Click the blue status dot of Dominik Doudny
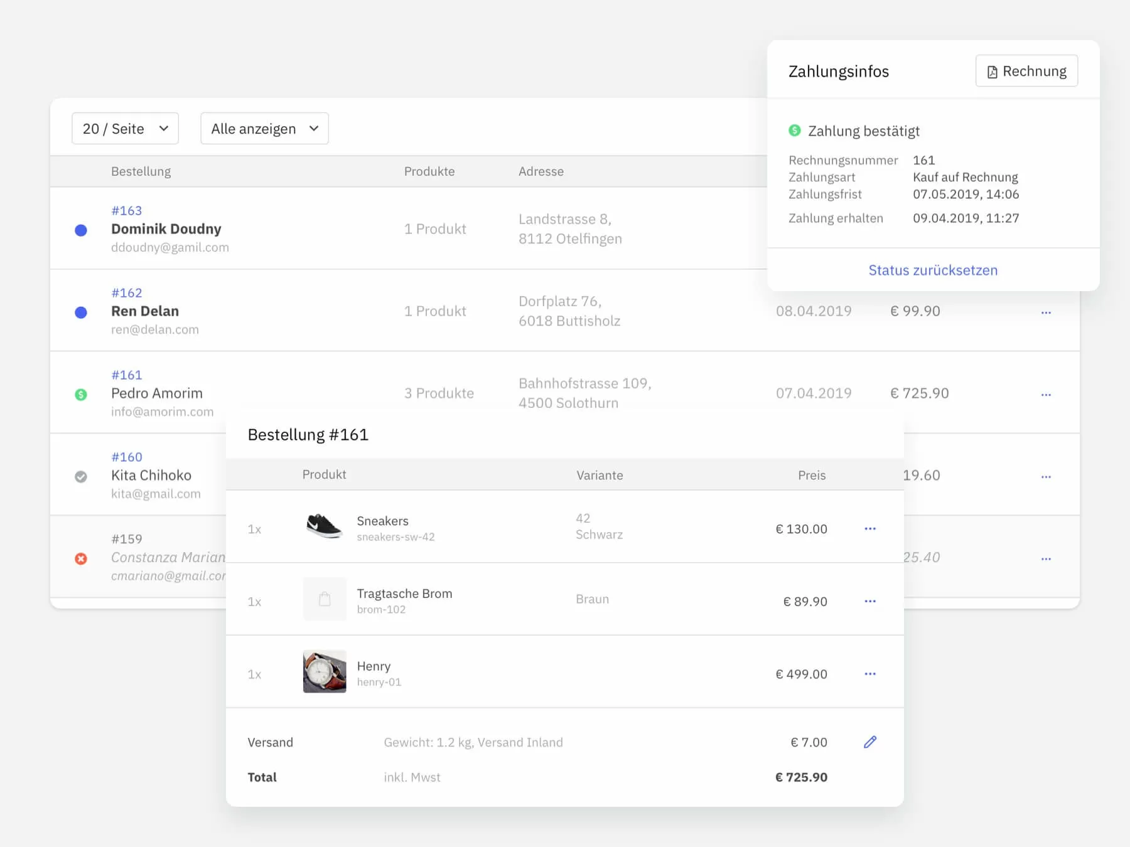The image size is (1130, 847). (x=81, y=230)
